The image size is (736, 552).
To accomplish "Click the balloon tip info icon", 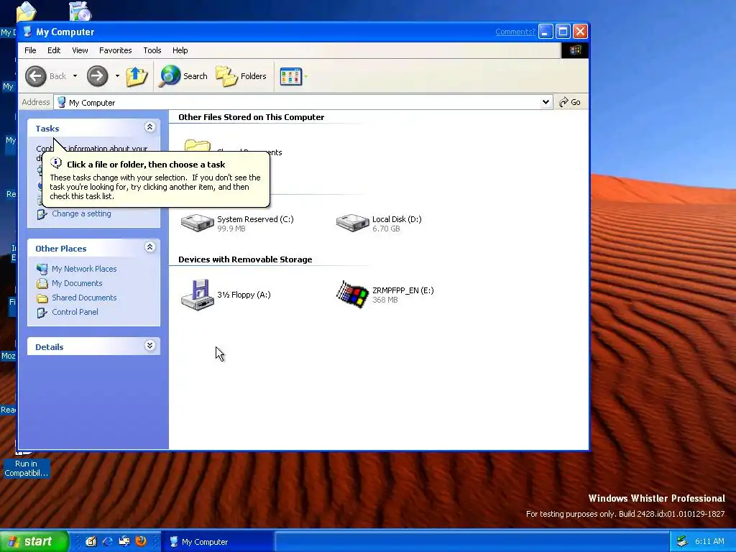I will pyautogui.click(x=56, y=163).
